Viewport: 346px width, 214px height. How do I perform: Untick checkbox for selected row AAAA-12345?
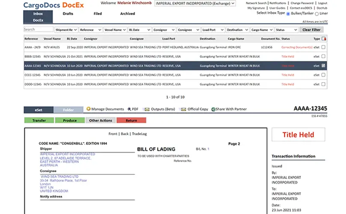[x=323, y=66]
